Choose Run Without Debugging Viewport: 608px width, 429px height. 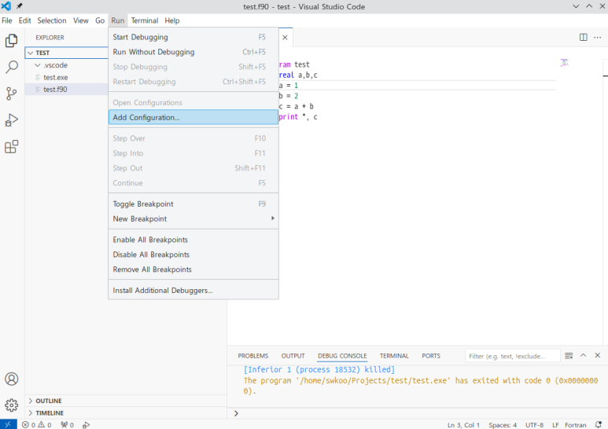193,52
